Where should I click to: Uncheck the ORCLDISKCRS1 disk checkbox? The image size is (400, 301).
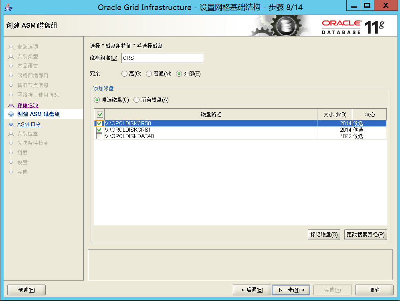99,130
